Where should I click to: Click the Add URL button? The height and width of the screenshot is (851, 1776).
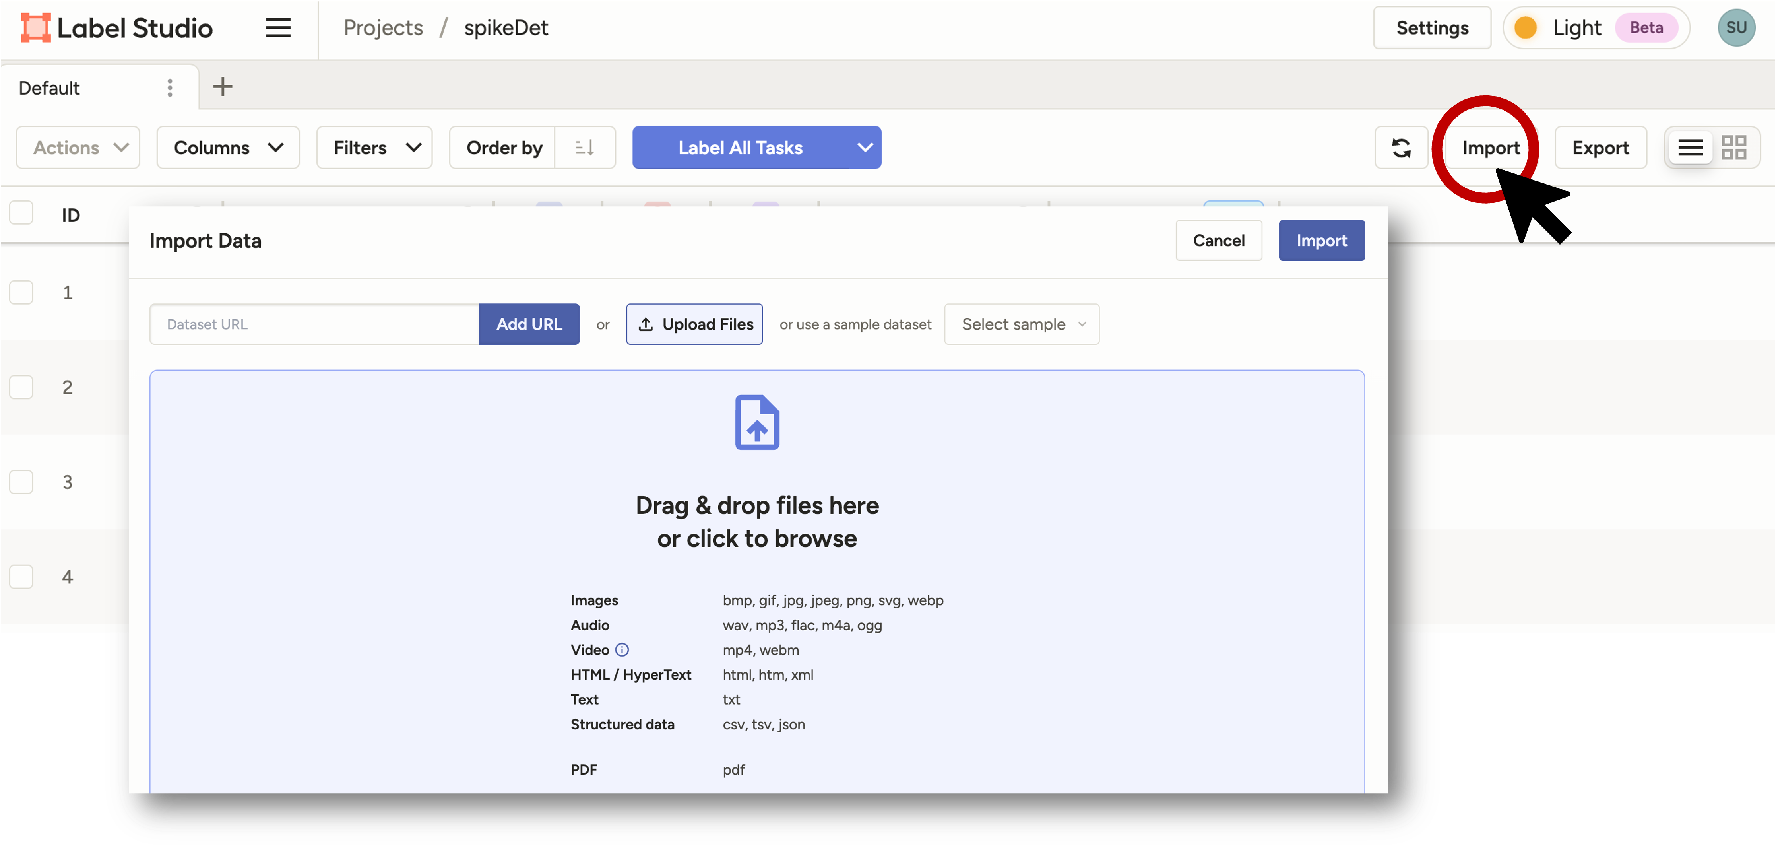[x=529, y=324]
